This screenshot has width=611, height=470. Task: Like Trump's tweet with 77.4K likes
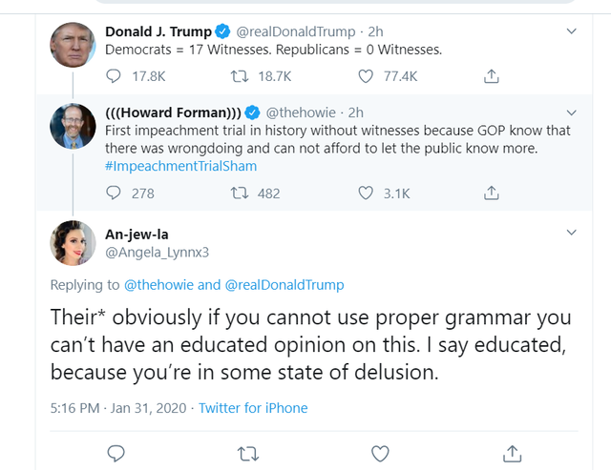click(x=367, y=76)
